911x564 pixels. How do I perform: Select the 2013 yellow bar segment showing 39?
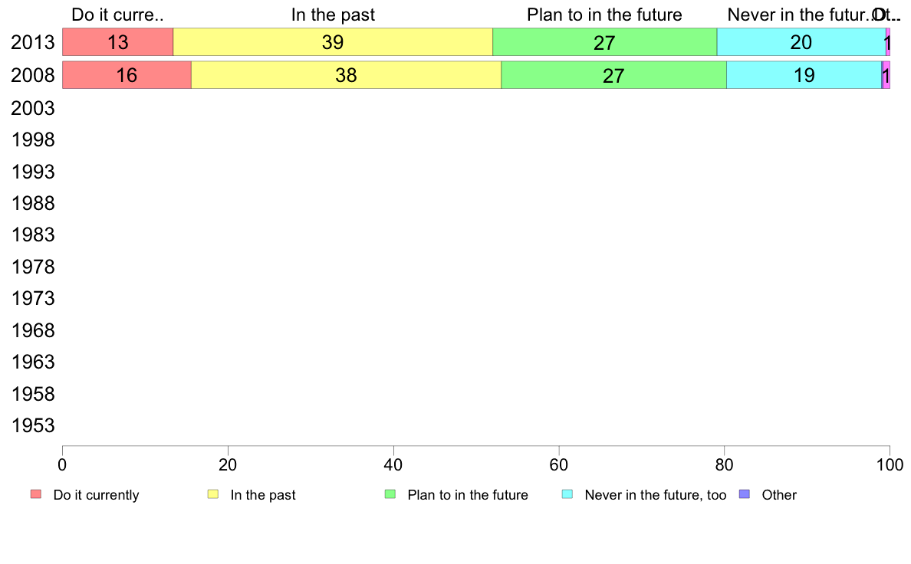(333, 42)
